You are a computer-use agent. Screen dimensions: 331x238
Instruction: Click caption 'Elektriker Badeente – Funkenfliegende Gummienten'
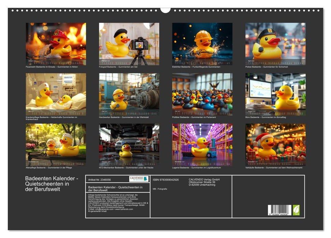196,67
